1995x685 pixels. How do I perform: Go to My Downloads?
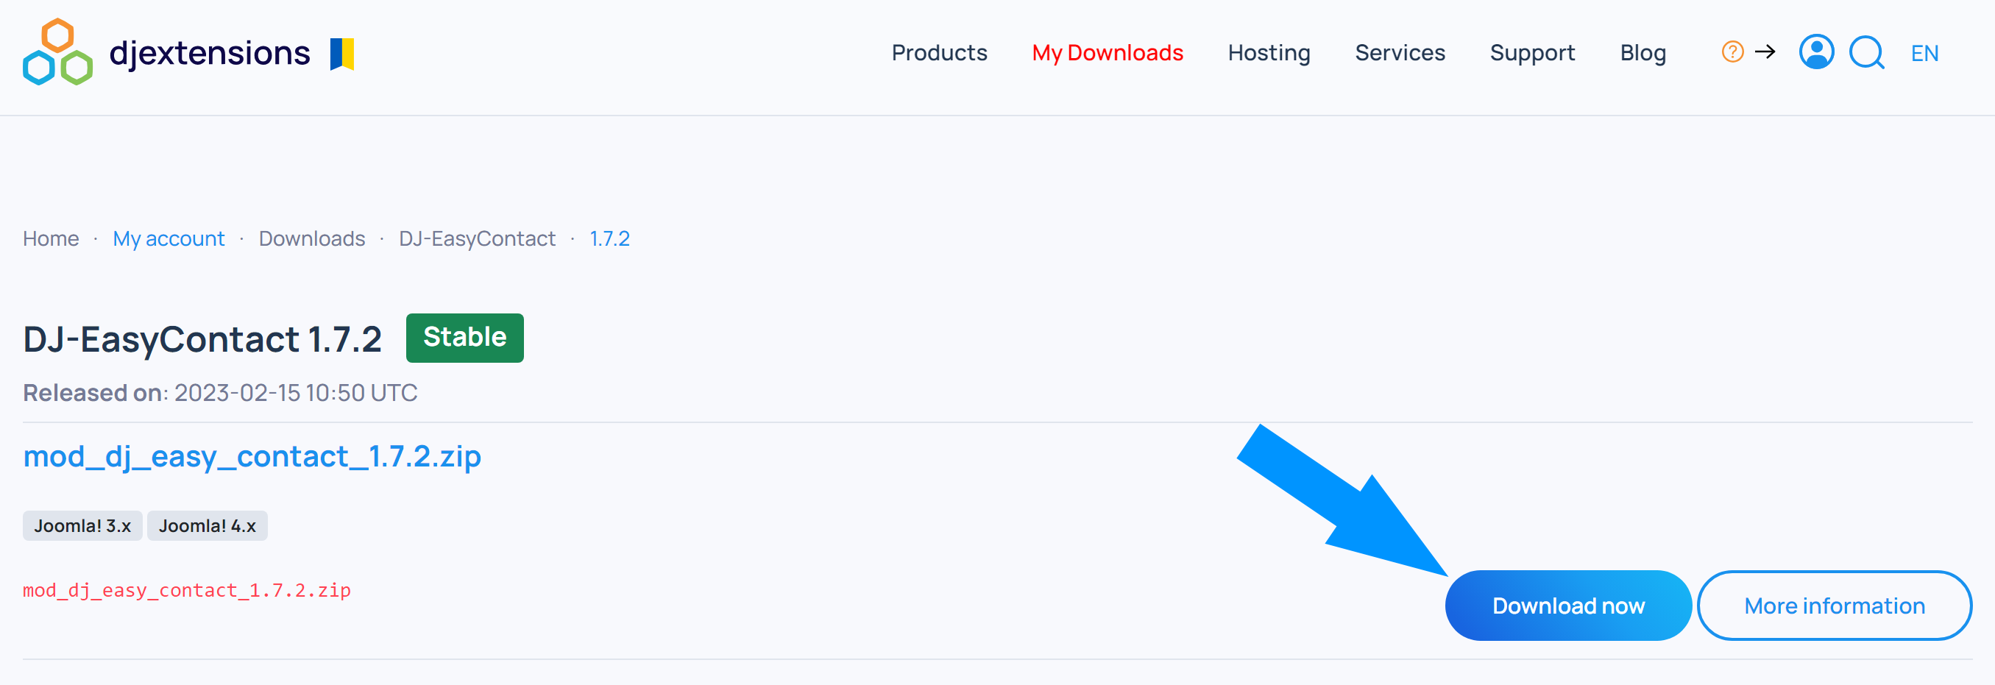coord(1107,53)
